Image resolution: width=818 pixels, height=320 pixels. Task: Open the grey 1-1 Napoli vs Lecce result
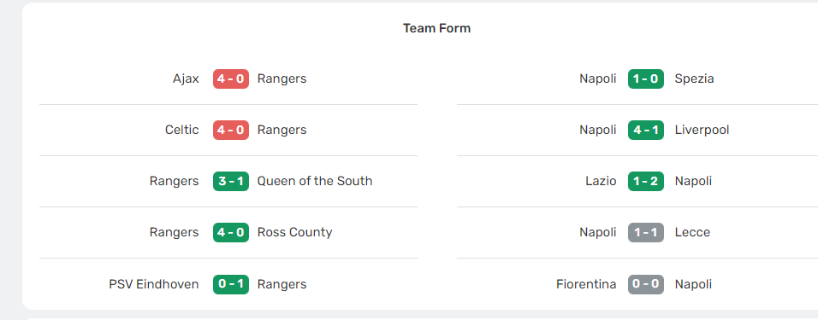pyautogui.click(x=646, y=232)
